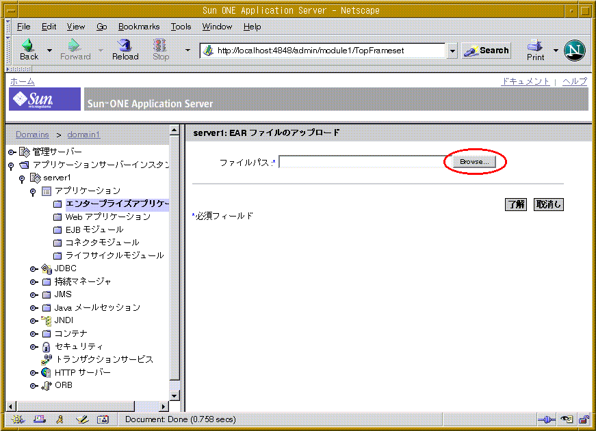Click the cookie/privacy eye icon in status bar

tap(567, 419)
